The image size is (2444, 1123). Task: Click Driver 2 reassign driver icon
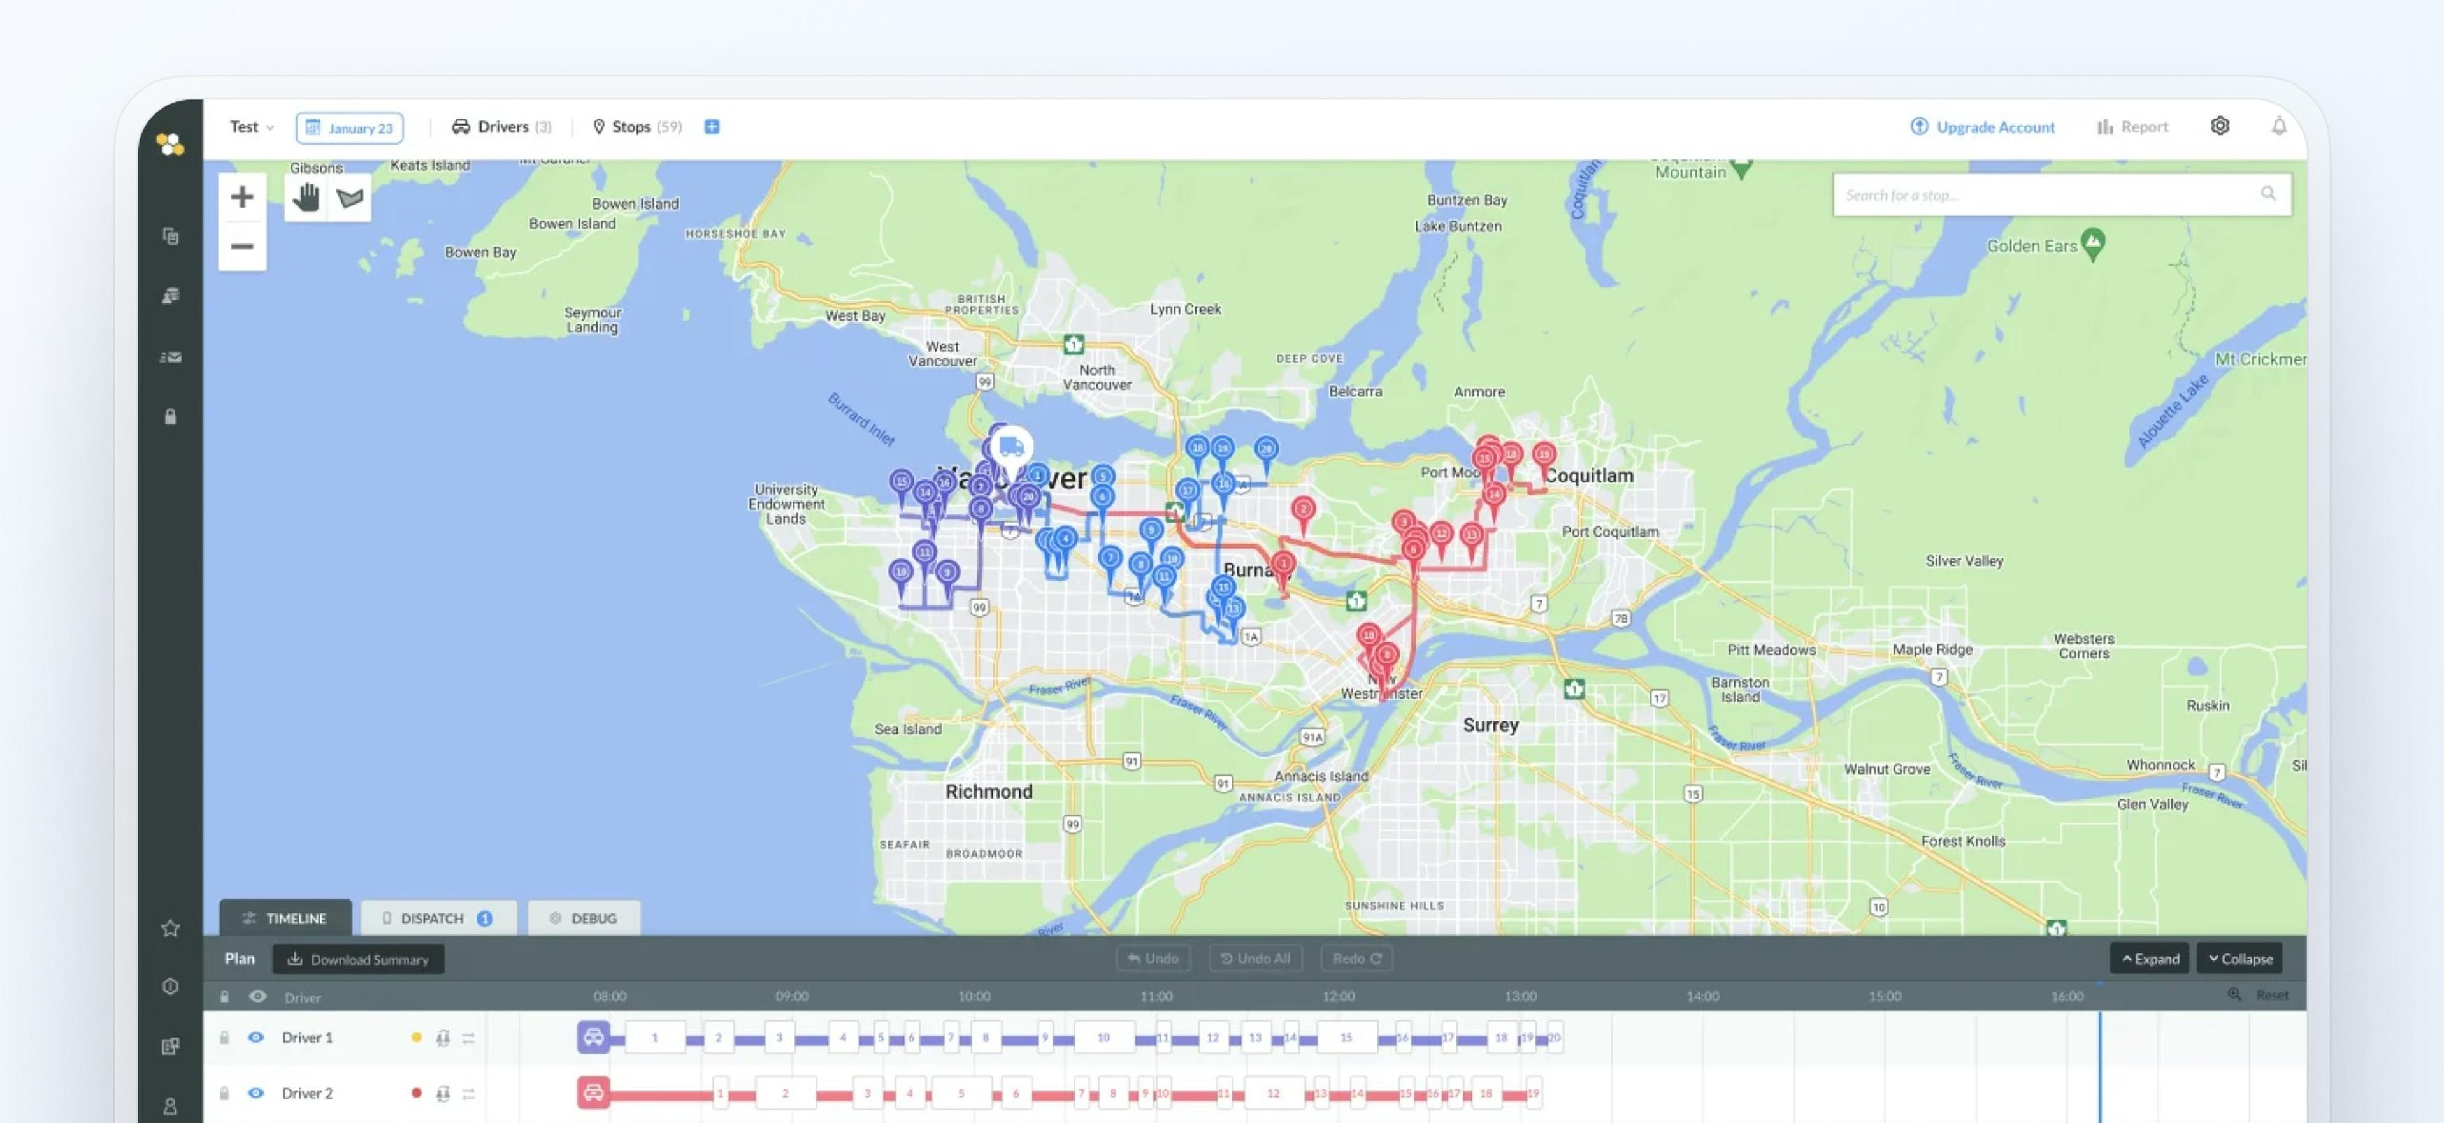point(442,1094)
